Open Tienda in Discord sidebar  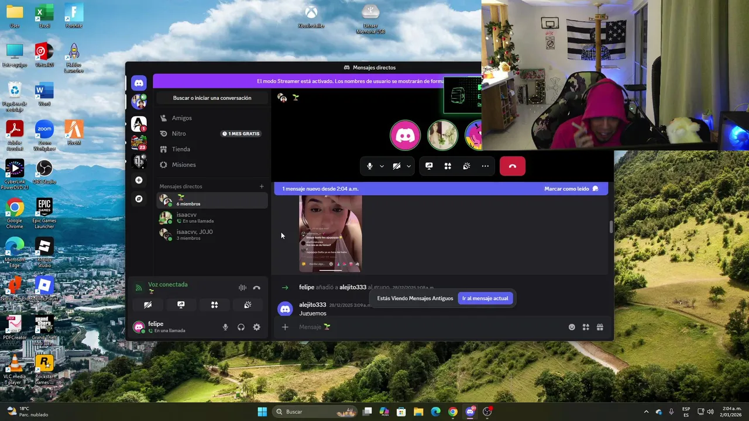pos(211,149)
